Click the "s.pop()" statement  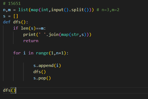(x=42, y=78)
